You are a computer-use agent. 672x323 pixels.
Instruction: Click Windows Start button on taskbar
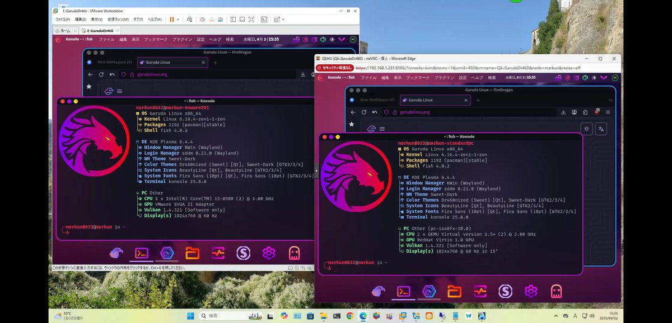pos(190,316)
